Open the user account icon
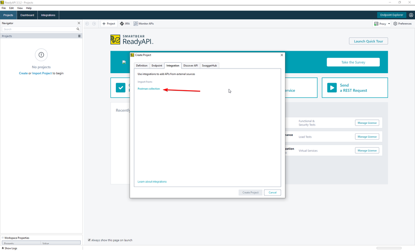Image resolution: width=415 pixels, height=251 pixels. 411,15
